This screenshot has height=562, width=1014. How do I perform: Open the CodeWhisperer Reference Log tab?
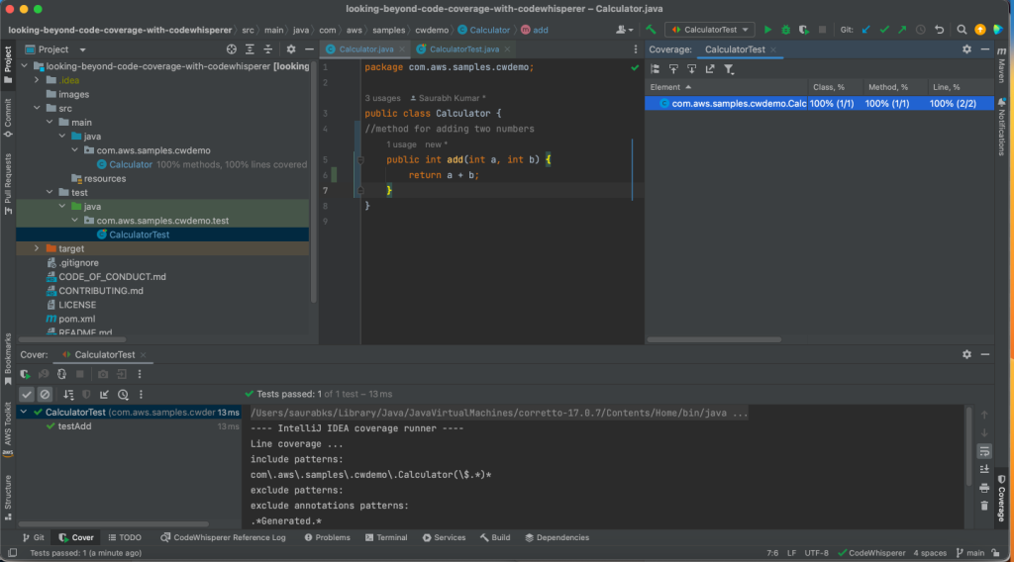(223, 537)
